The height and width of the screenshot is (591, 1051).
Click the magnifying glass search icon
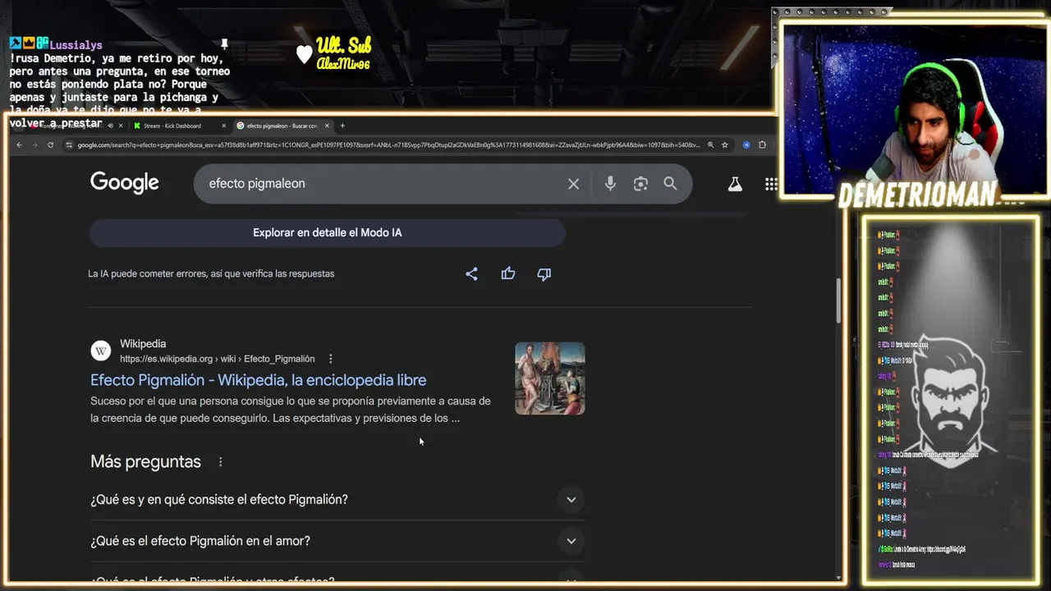point(671,184)
